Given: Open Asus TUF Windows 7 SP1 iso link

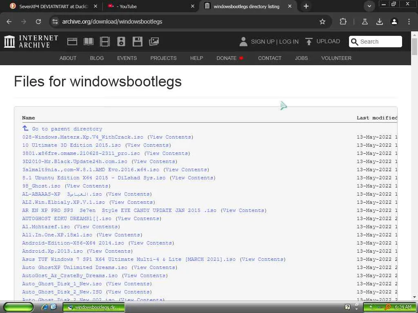Looking at the screenshot, I should tap(129, 259).
